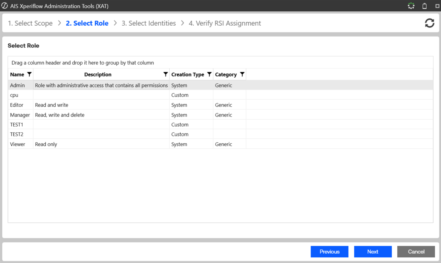This screenshot has height=263, width=441.
Task: Click the Generic cell in Manager row
Action: 230,115
